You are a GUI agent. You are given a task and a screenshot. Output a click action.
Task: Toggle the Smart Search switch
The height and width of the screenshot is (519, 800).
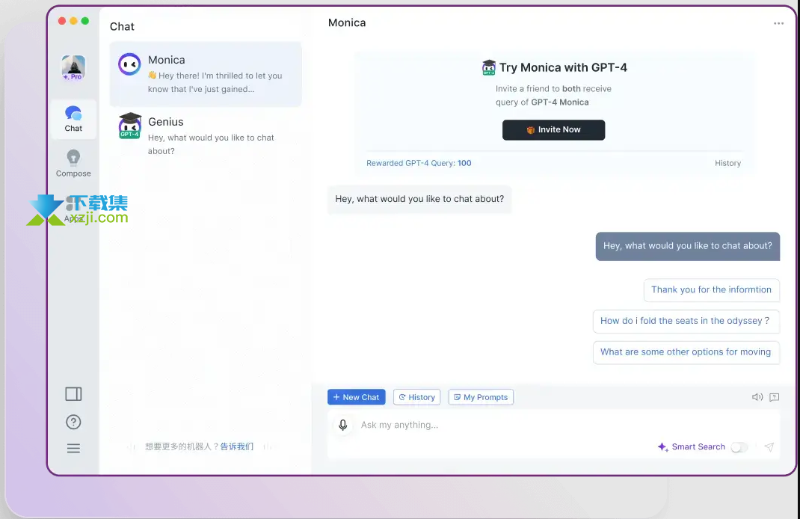tap(739, 447)
